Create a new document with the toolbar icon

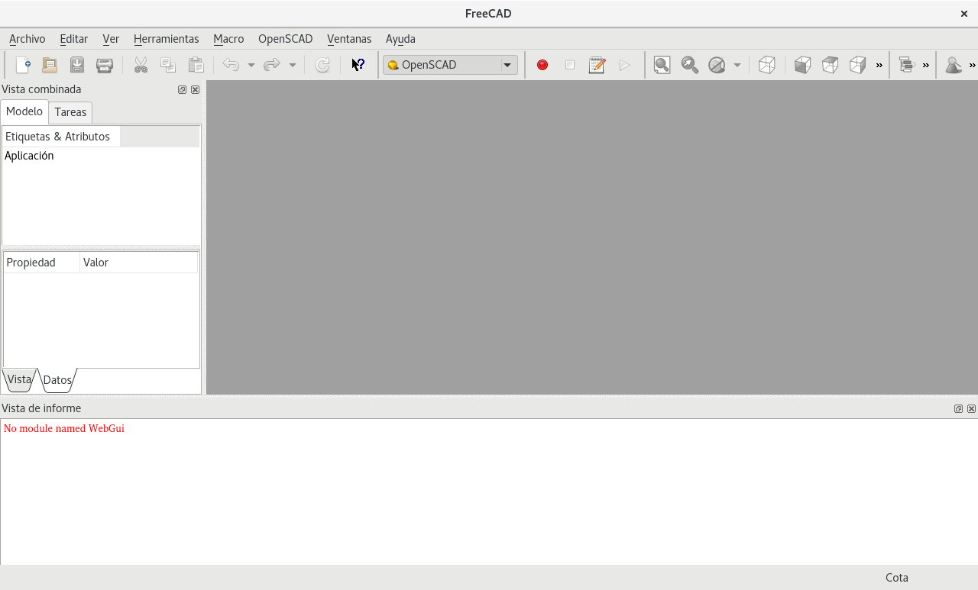23,65
